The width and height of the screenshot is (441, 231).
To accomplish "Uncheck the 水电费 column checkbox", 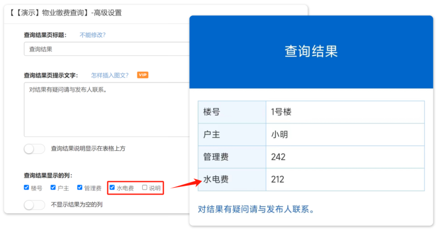I will (x=112, y=188).
